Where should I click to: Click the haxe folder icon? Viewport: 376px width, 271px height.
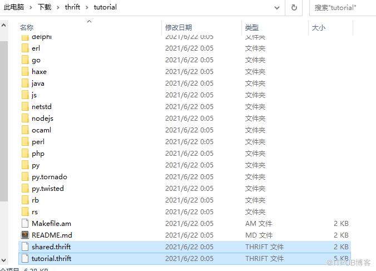[25, 71]
